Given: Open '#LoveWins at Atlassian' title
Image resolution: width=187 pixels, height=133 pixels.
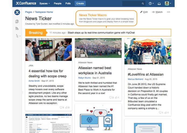Looking at the screenshot, I should click(x=146, y=74).
